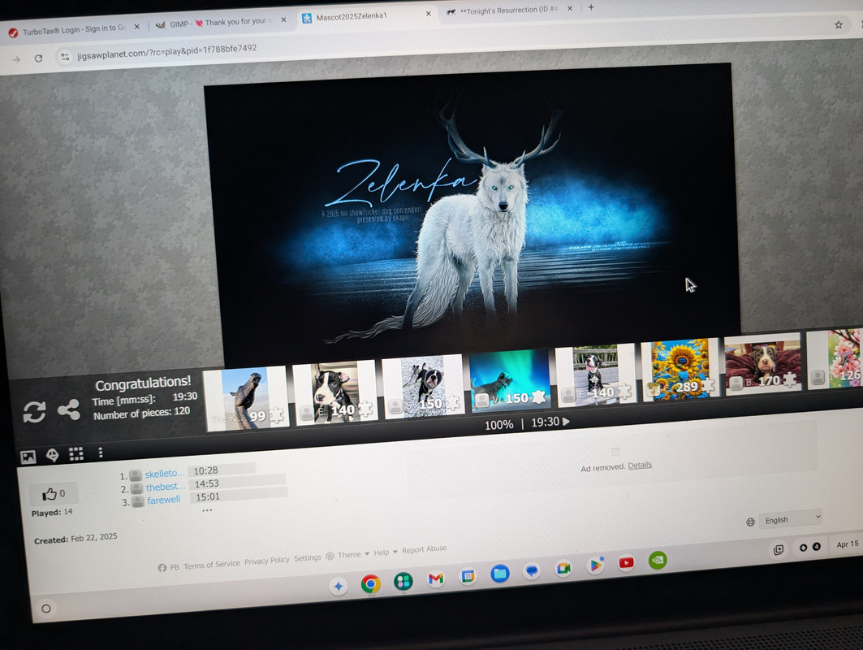863x650 pixels.
Task: Open the Settings footer link
Action: pos(307,558)
